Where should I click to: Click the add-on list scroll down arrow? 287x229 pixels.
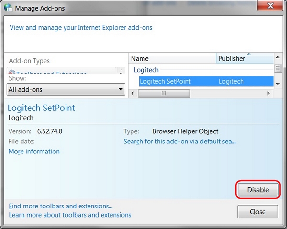tap(277, 84)
